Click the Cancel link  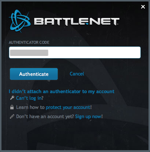(x=77, y=74)
